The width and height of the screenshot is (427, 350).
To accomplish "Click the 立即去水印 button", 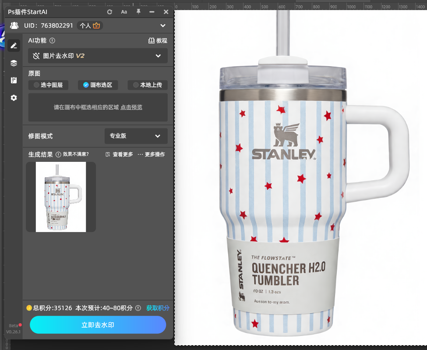I will (98, 325).
